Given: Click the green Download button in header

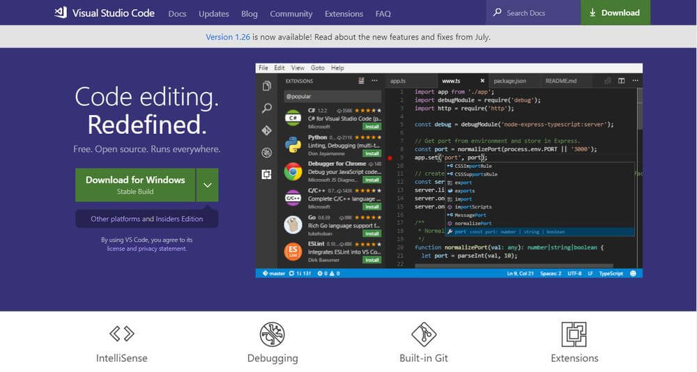Looking at the screenshot, I should 615,13.
